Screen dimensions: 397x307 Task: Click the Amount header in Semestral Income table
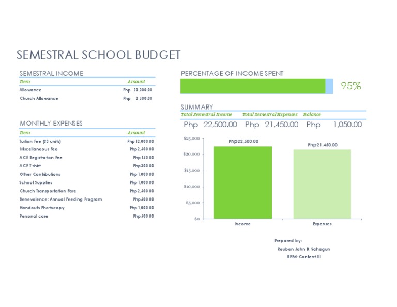(x=136, y=82)
